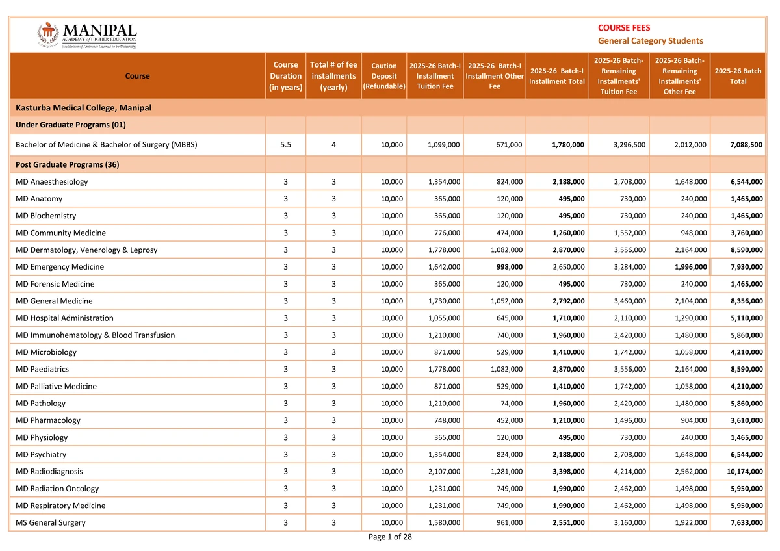Select 'MD Radiodiagnosis' course name
The width and height of the screenshot is (780, 551).
pos(49,471)
